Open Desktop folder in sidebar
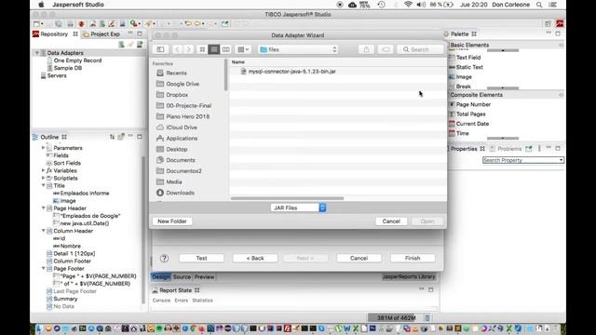 176,149
